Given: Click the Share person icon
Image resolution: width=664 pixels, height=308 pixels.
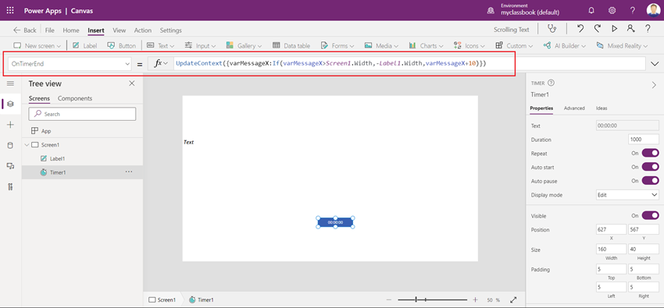Looking at the screenshot, I should 631,29.
